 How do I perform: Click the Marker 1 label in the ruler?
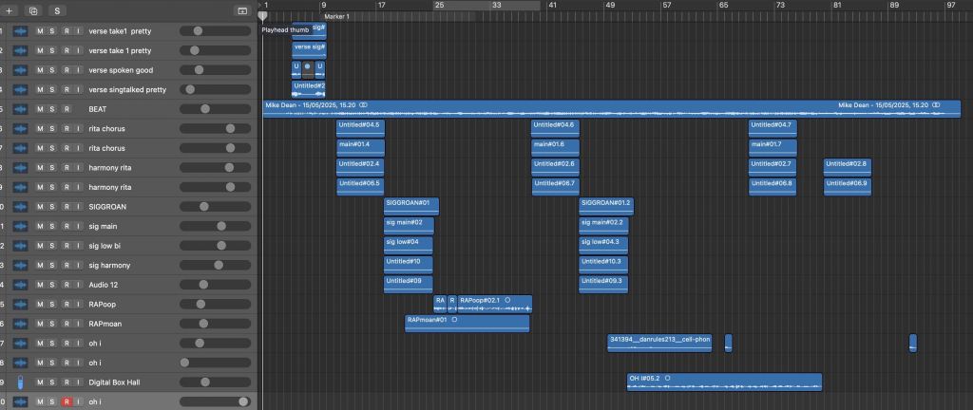336,17
